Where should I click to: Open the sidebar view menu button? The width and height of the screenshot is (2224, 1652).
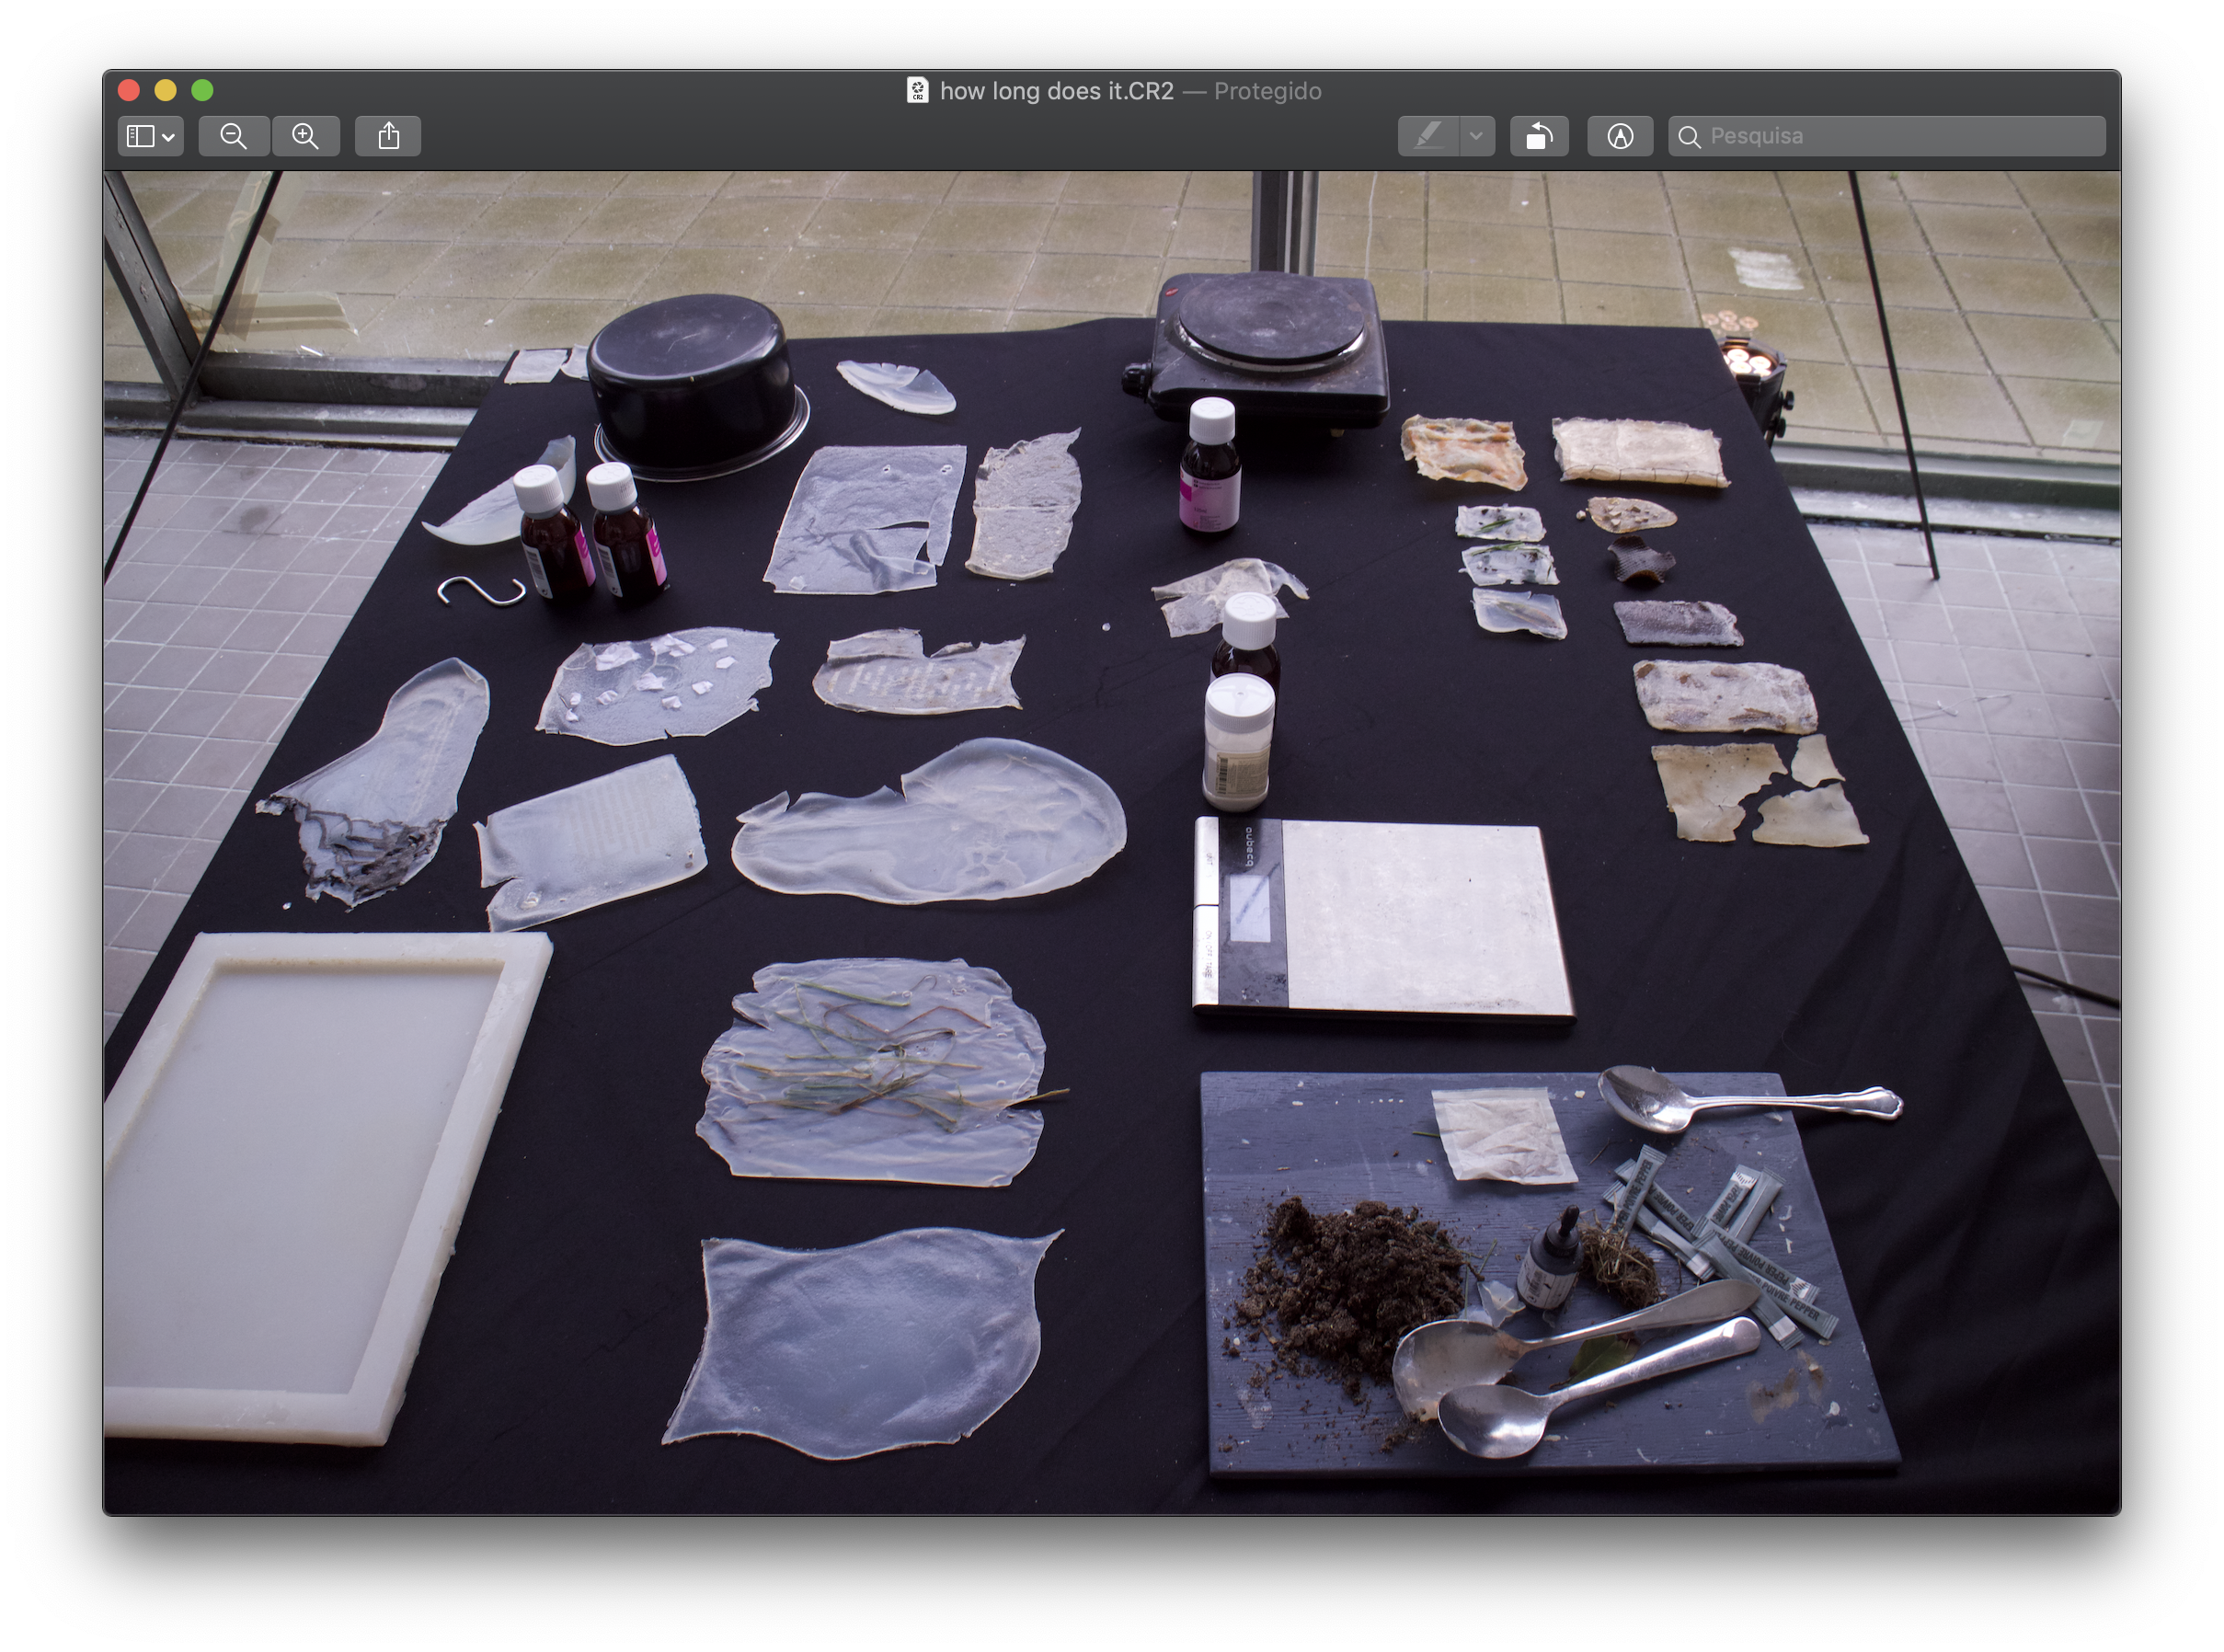141,136
